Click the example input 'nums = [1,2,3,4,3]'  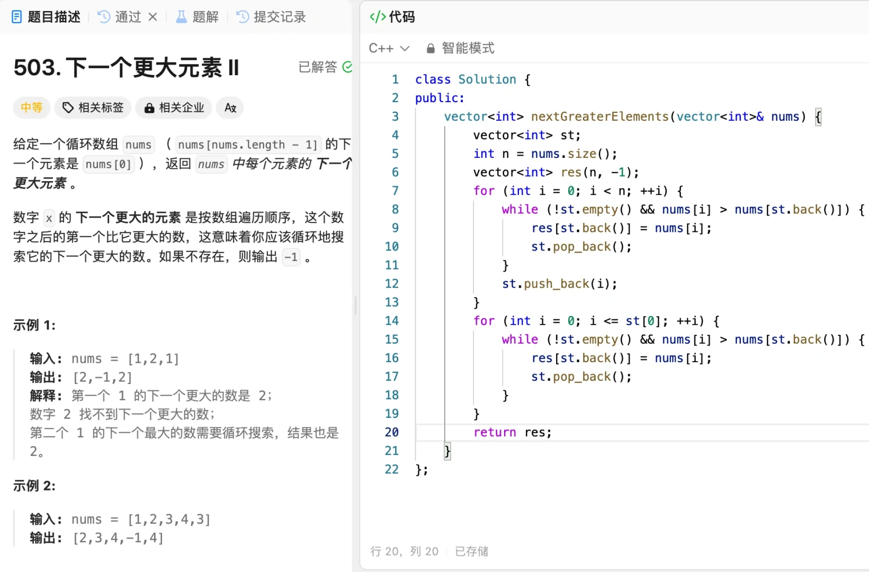pyautogui.click(x=141, y=519)
